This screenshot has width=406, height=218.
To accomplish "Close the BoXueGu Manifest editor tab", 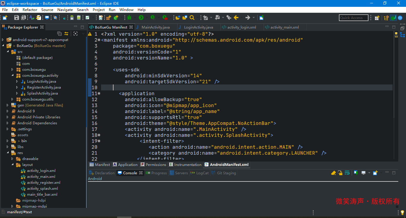I will pos(131,27).
